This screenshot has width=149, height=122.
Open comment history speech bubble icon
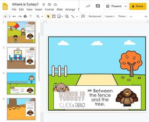click(x=98, y=6)
